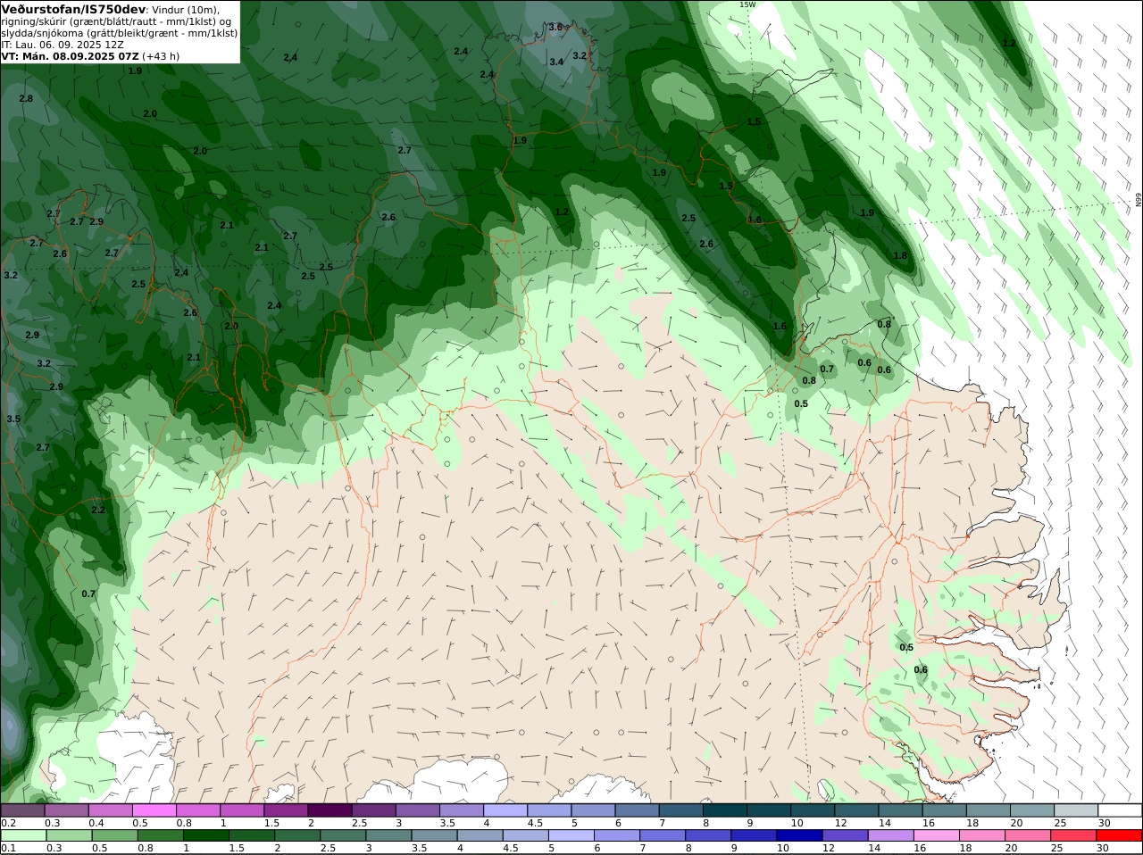Click the 'rigning/skúrir' legend description line
This screenshot has height=855, width=1143.
tap(117, 21)
